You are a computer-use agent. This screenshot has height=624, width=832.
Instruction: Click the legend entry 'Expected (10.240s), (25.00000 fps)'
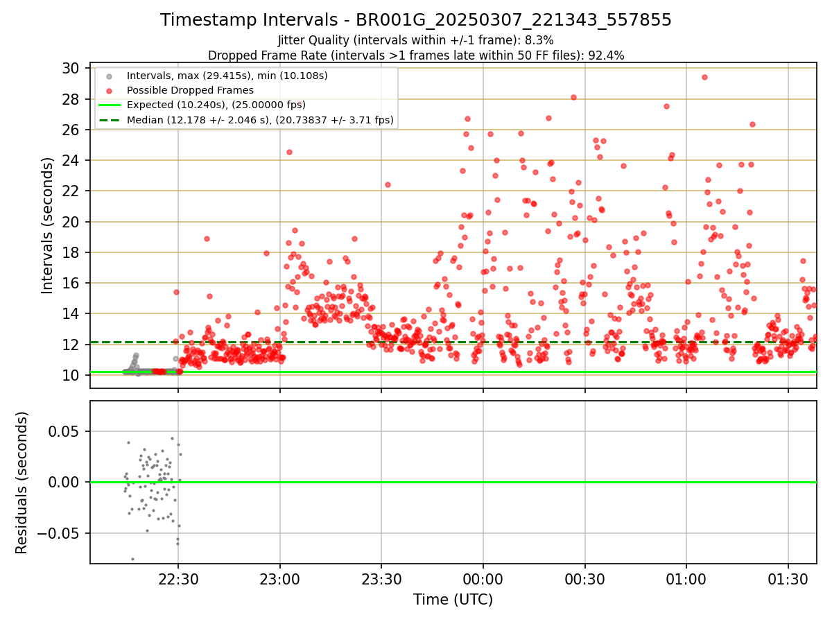pos(216,105)
